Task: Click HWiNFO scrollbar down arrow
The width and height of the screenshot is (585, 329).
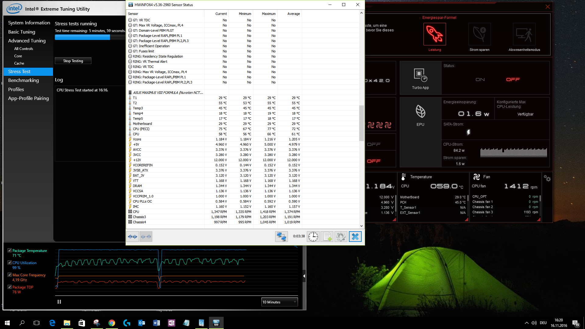Action: click(361, 226)
